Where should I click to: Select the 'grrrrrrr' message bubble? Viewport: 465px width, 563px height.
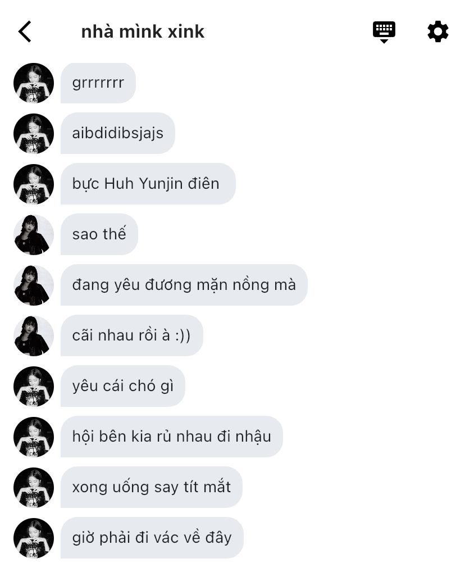98,83
